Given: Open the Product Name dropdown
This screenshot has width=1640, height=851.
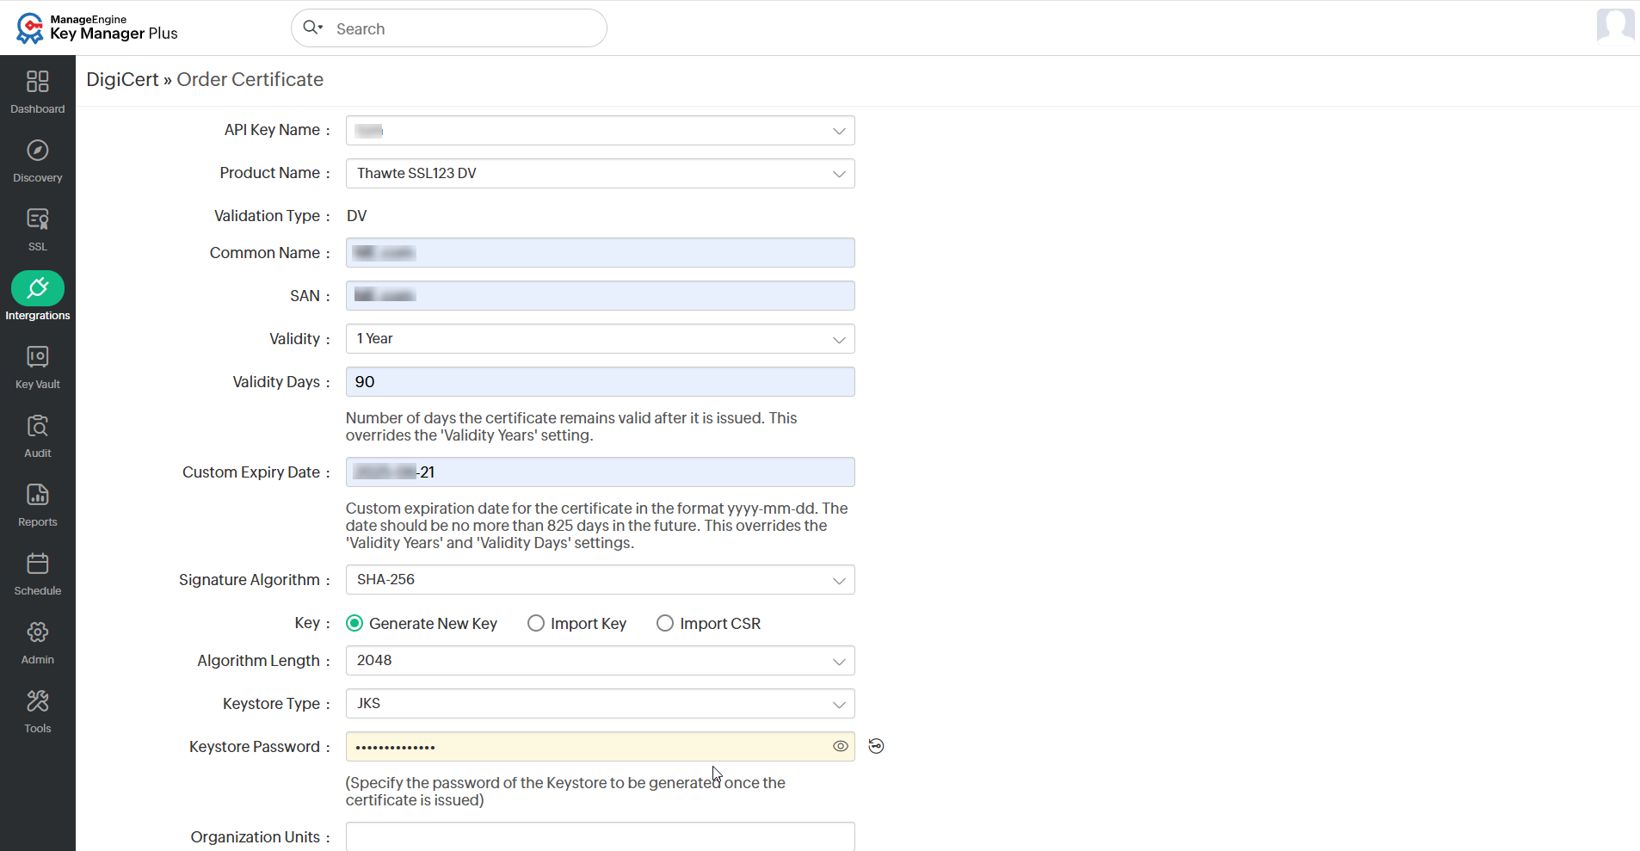Looking at the screenshot, I should (x=601, y=174).
